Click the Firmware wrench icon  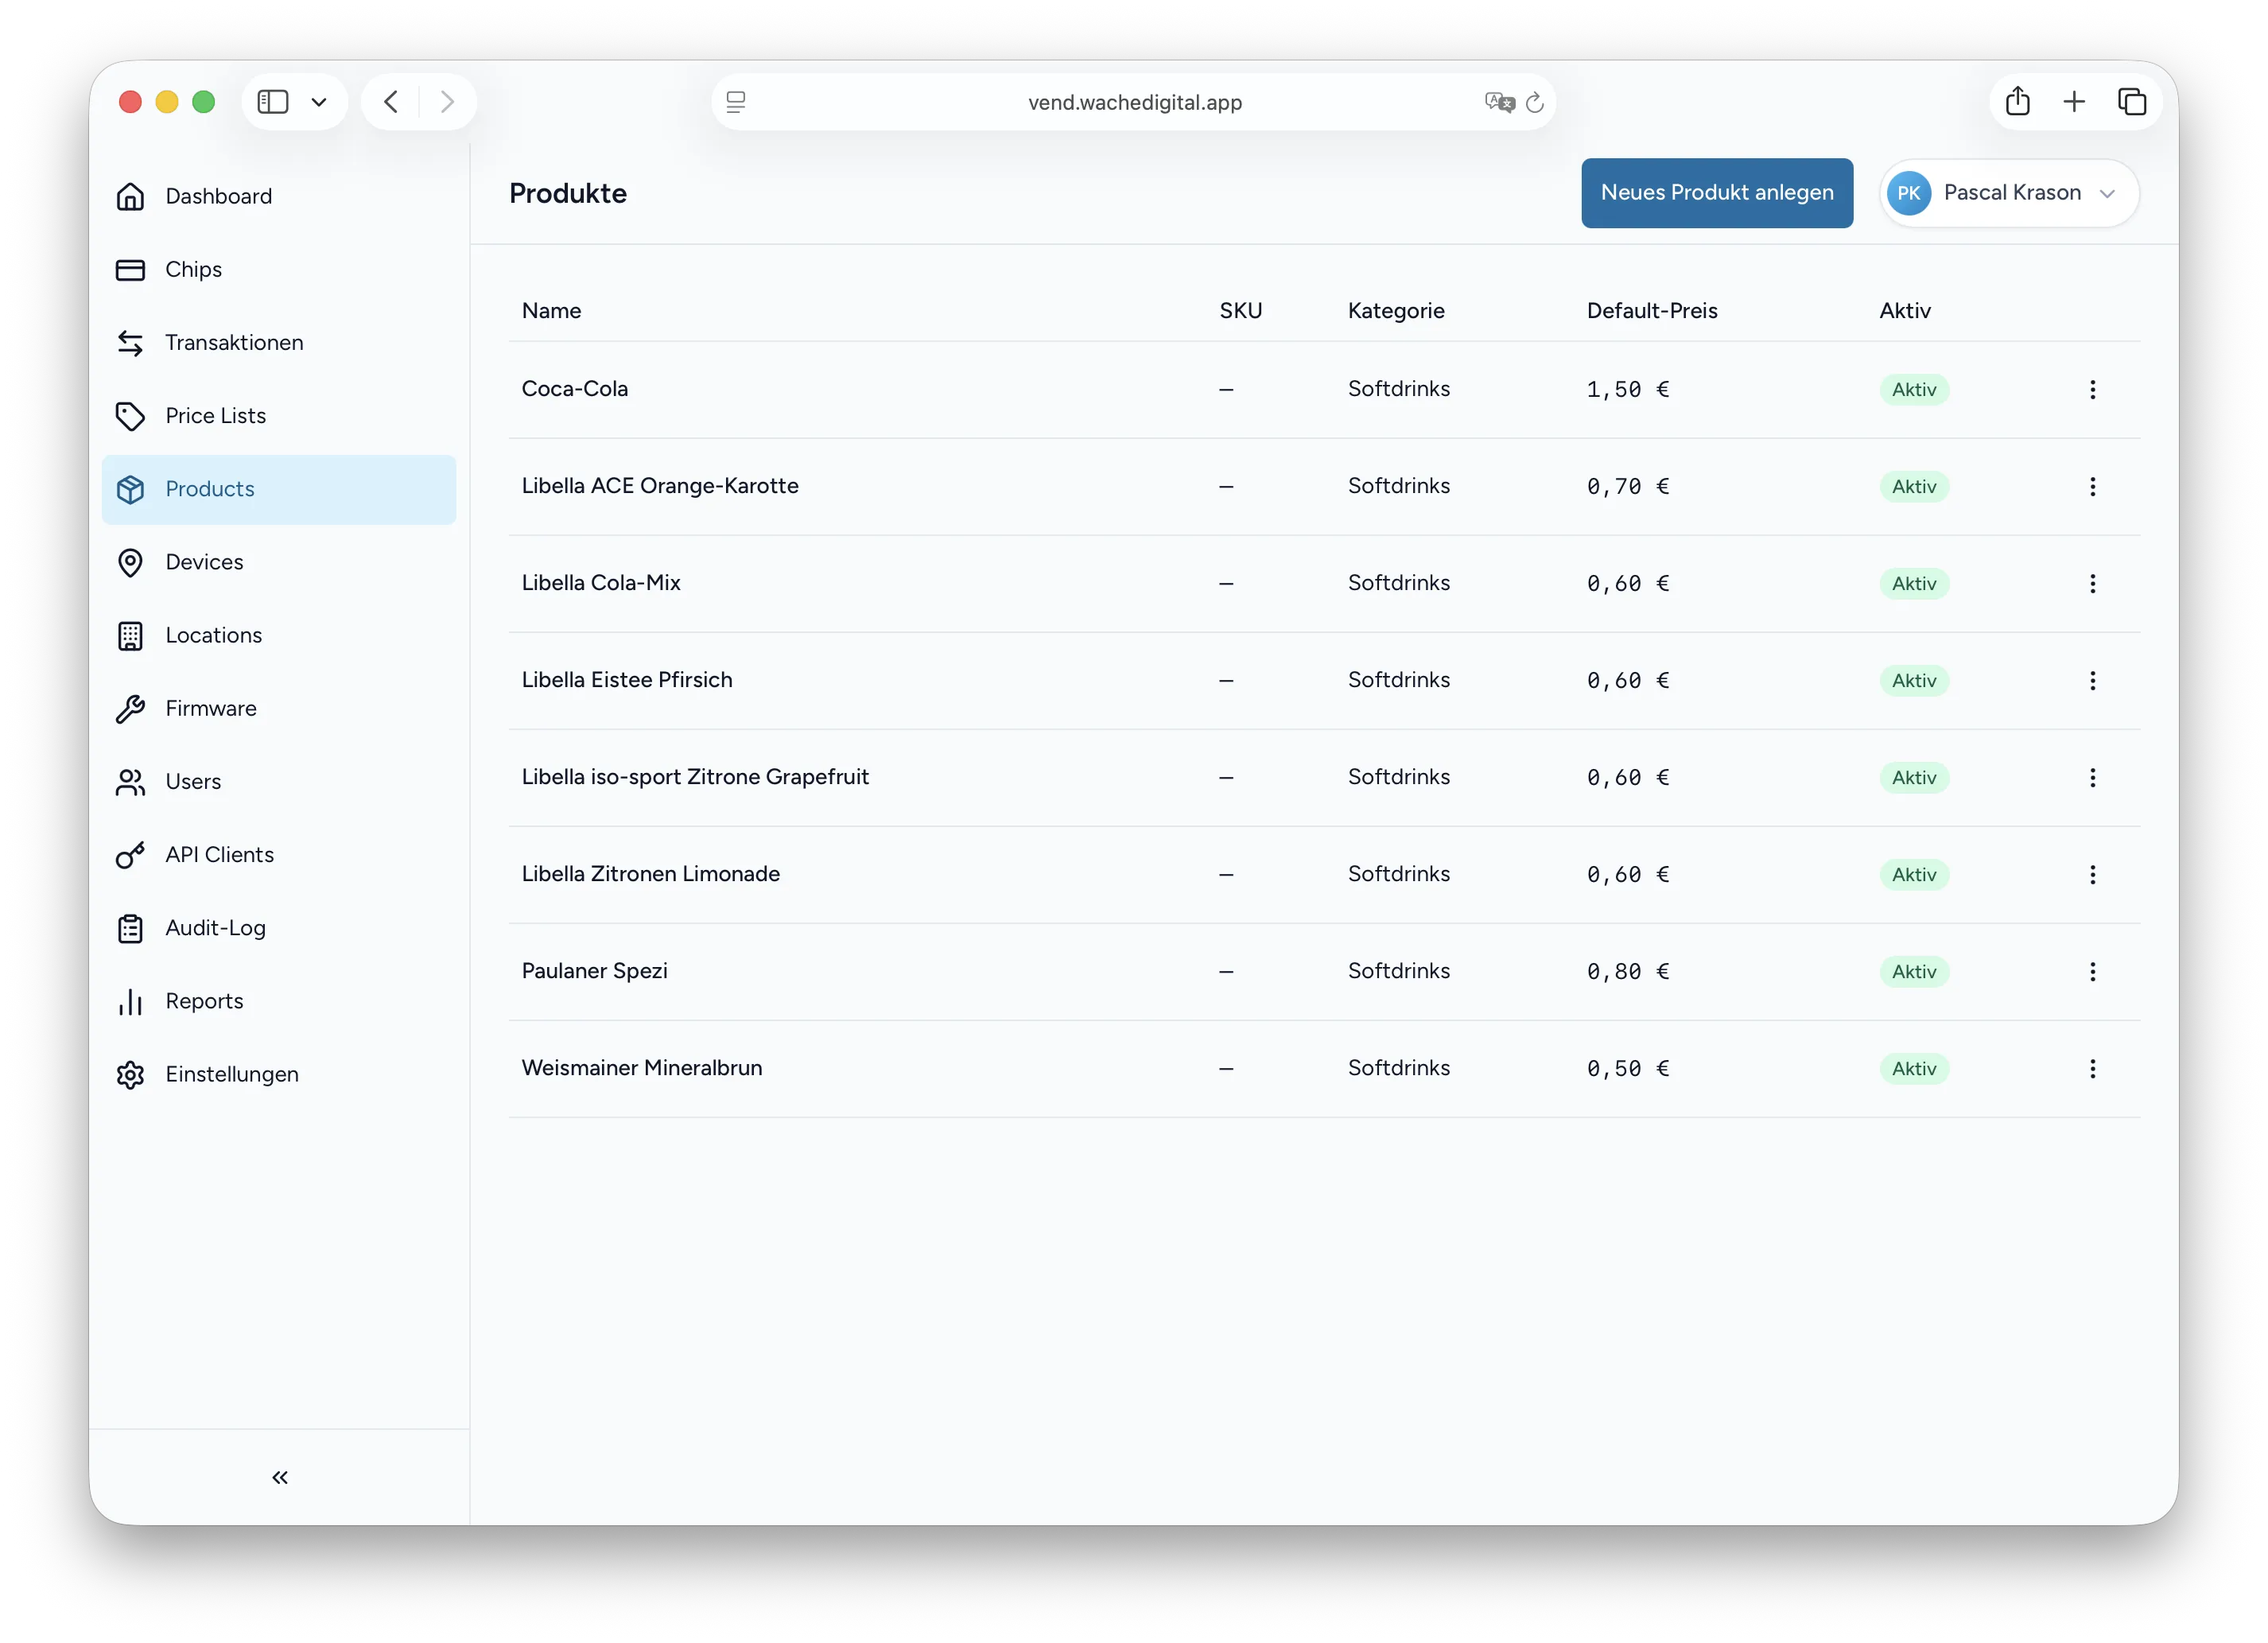point(130,709)
